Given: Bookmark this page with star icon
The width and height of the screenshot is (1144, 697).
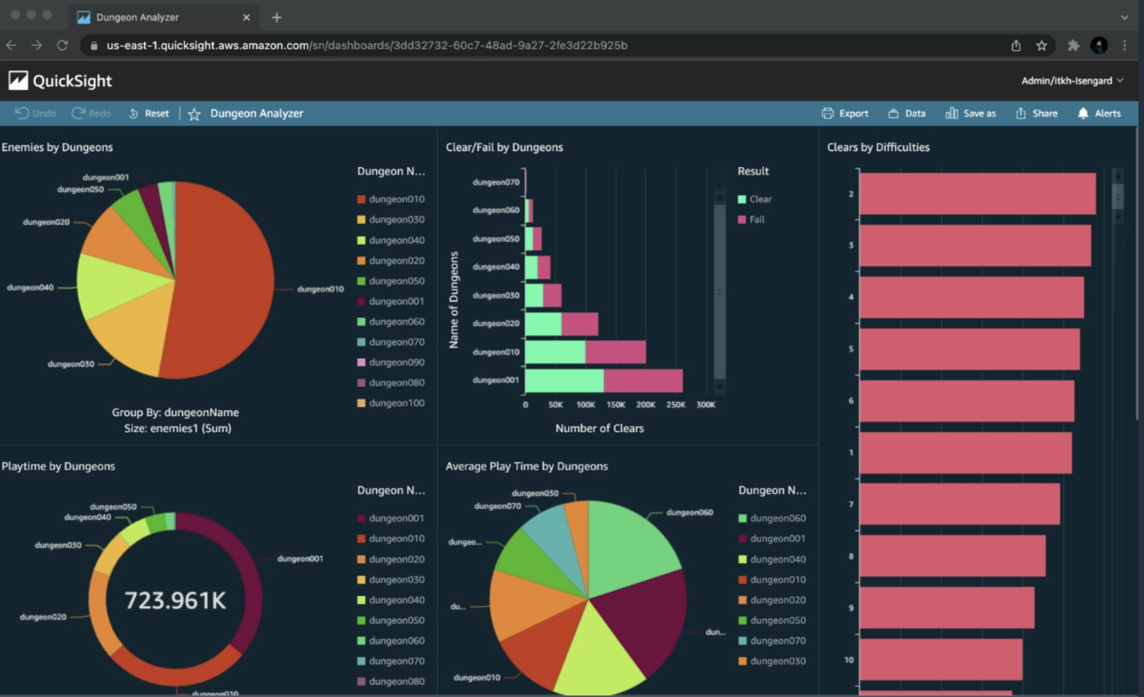Looking at the screenshot, I should click(x=1041, y=46).
